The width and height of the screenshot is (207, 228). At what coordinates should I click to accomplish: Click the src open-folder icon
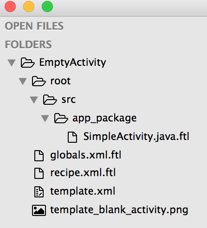[50, 100]
